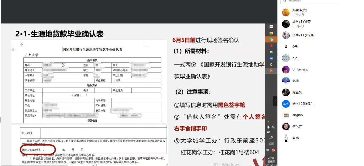Click the 广州大学 text in document
The width and height of the screenshot is (364, 166).
coord(32,55)
